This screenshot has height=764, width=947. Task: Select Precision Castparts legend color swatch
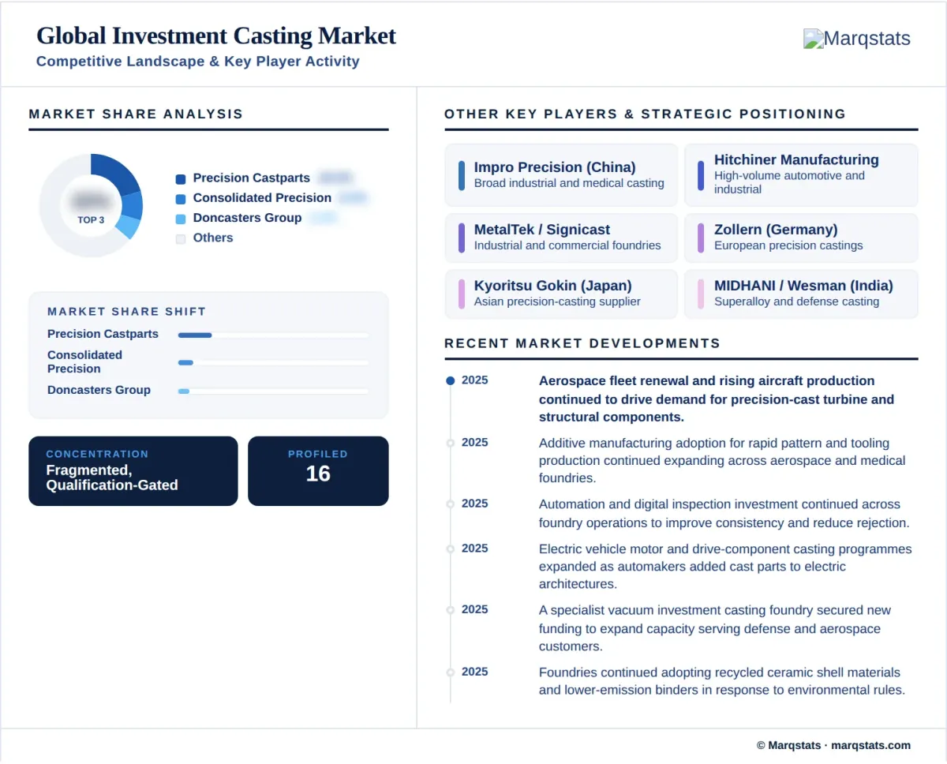[x=181, y=179]
